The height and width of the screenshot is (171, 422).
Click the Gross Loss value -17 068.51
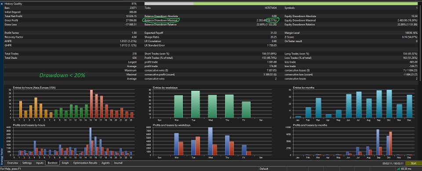131,25
